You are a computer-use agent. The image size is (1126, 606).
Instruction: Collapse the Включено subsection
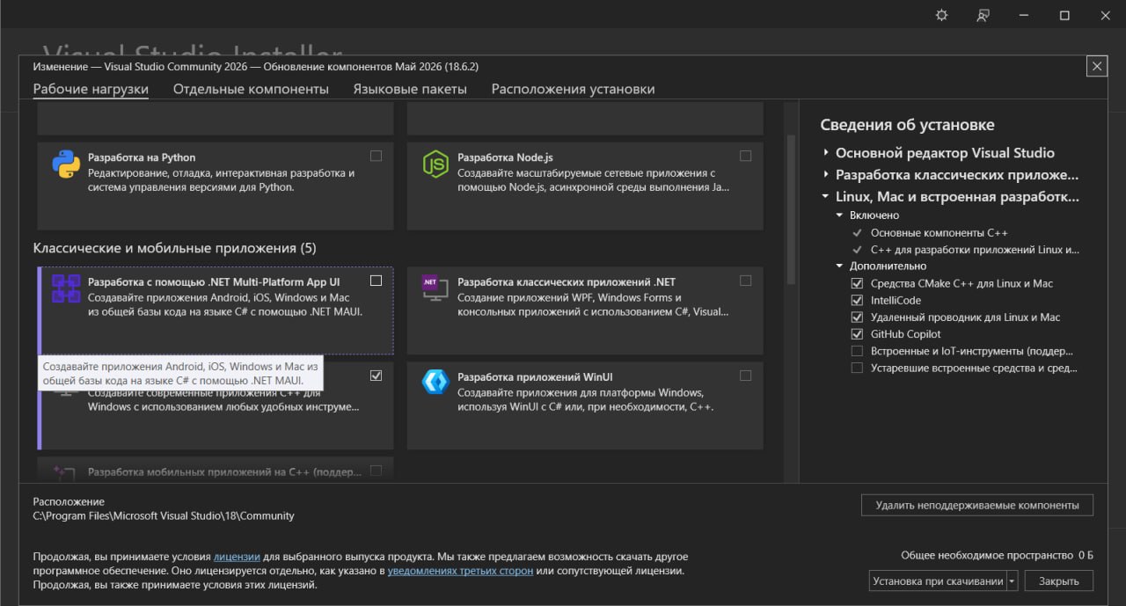pyautogui.click(x=840, y=215)
